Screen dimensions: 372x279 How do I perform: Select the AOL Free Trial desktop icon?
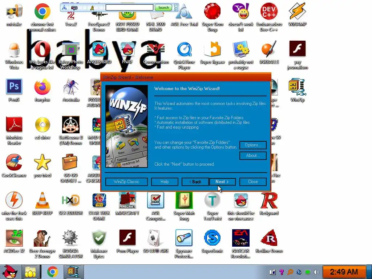[x=184, y=15]
